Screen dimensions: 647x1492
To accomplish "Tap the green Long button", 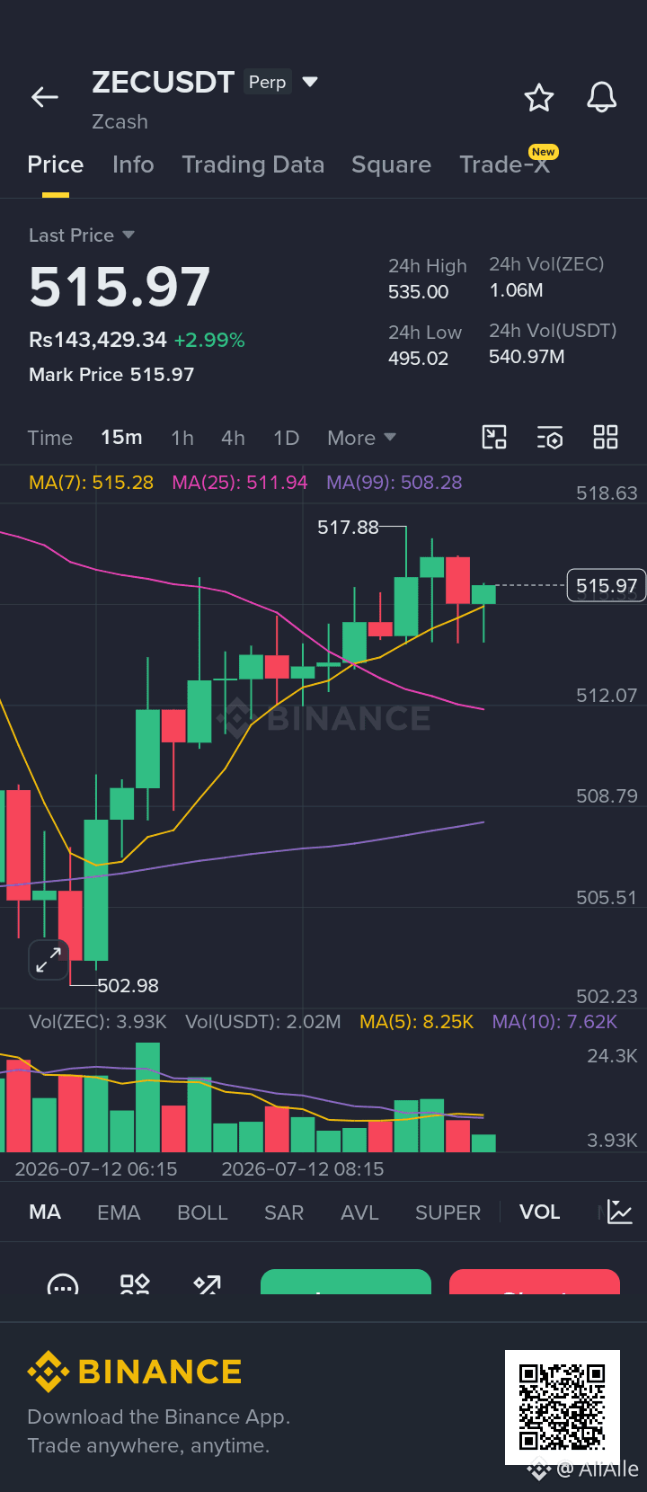I will (x=346, y=1283).
